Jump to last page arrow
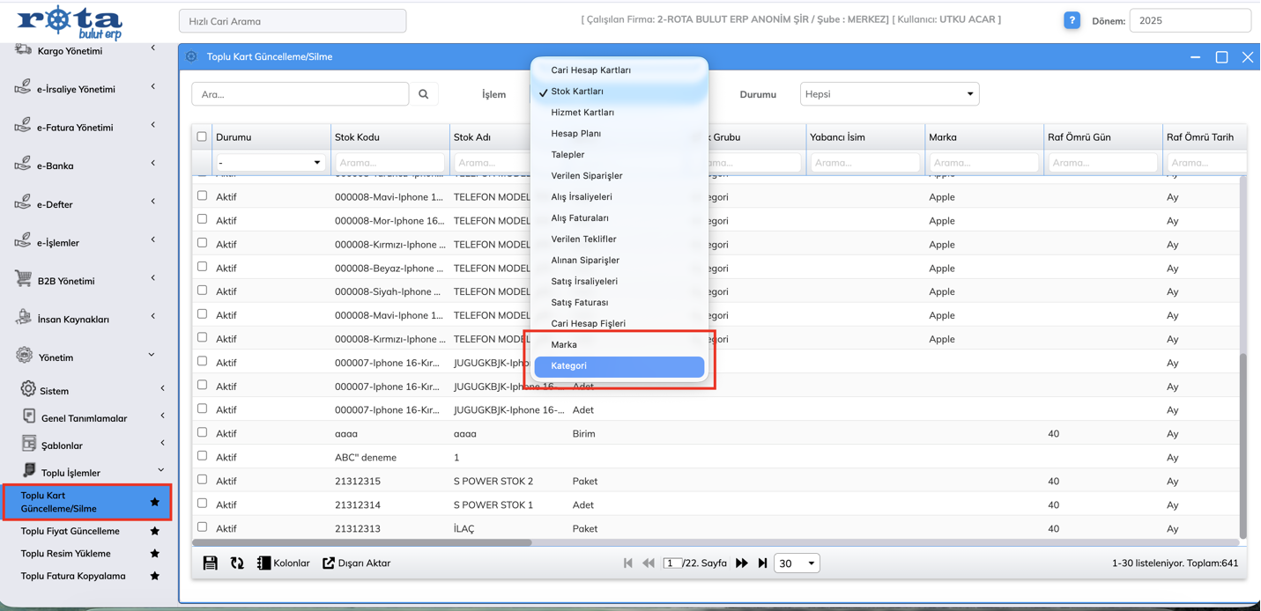The image size is (1261, 611). tap(763, 563)
